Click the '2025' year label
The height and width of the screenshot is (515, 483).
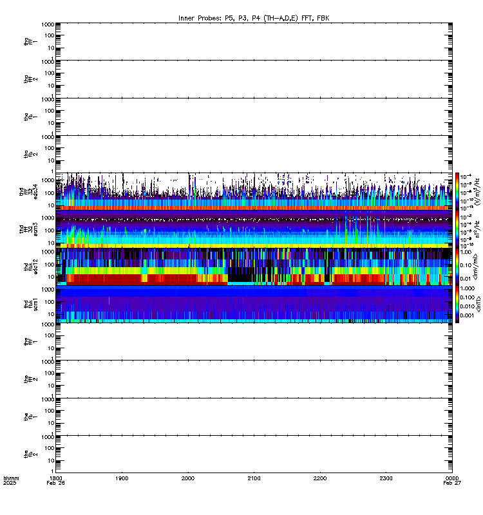tap(10, 483)
